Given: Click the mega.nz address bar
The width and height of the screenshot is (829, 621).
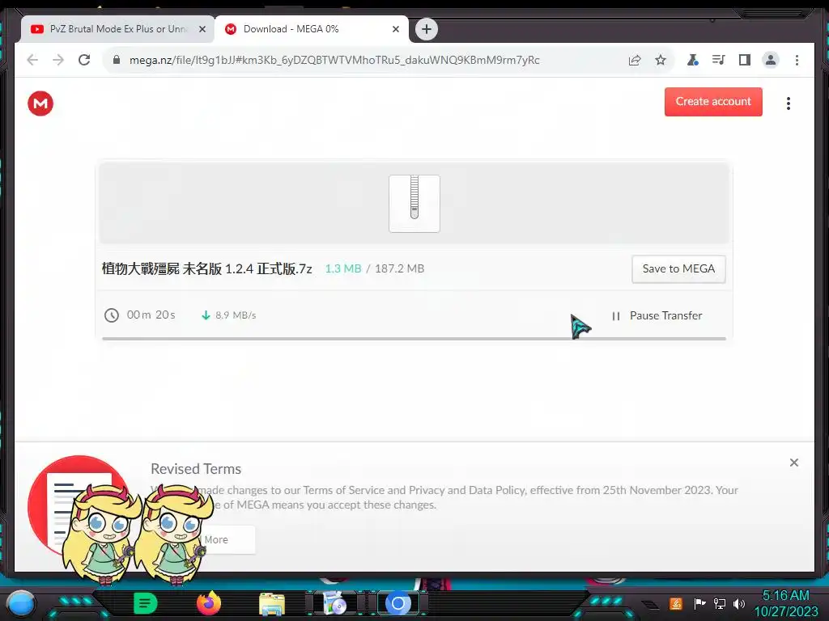Looking at the screenshot, I should 334,60.
